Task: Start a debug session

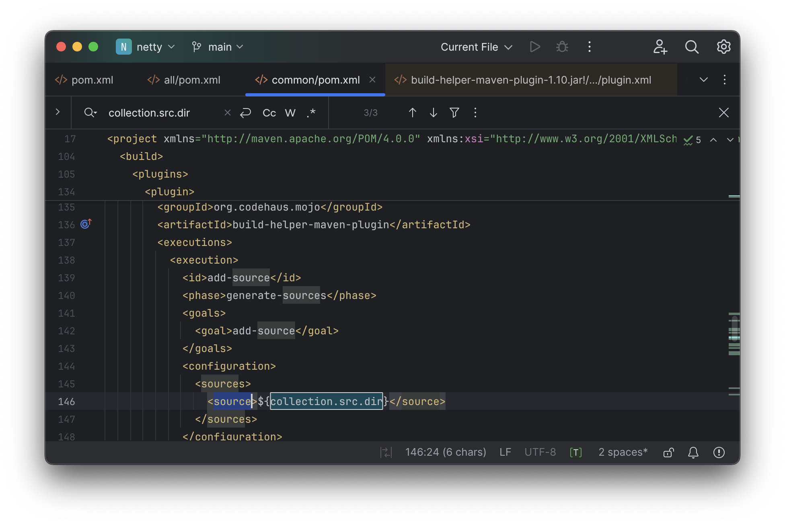Action: point(562,47)
